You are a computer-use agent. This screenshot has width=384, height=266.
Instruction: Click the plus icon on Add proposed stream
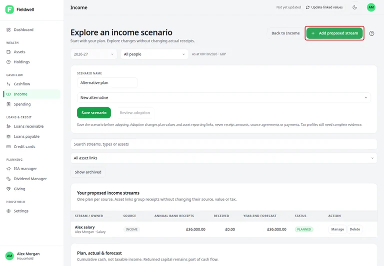[x=313, y=33]
